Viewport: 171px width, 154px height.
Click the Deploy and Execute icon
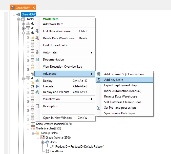(37, 92)
